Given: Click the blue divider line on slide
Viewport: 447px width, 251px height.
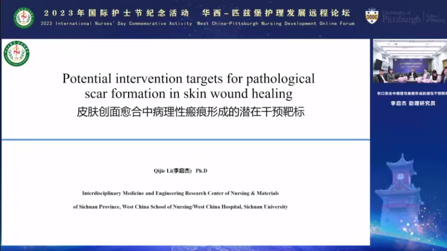Looking at the screenshot, I should (x=185, y=139).
